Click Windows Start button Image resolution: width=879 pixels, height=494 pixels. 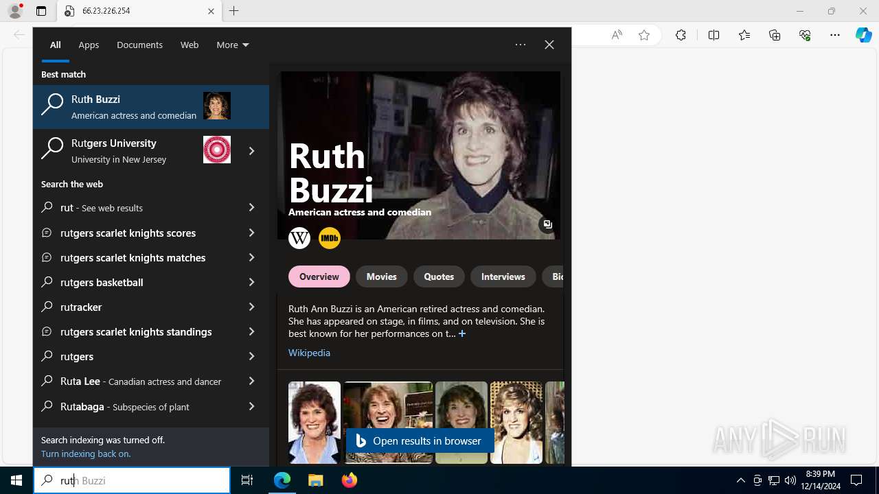tap(16, 480)
